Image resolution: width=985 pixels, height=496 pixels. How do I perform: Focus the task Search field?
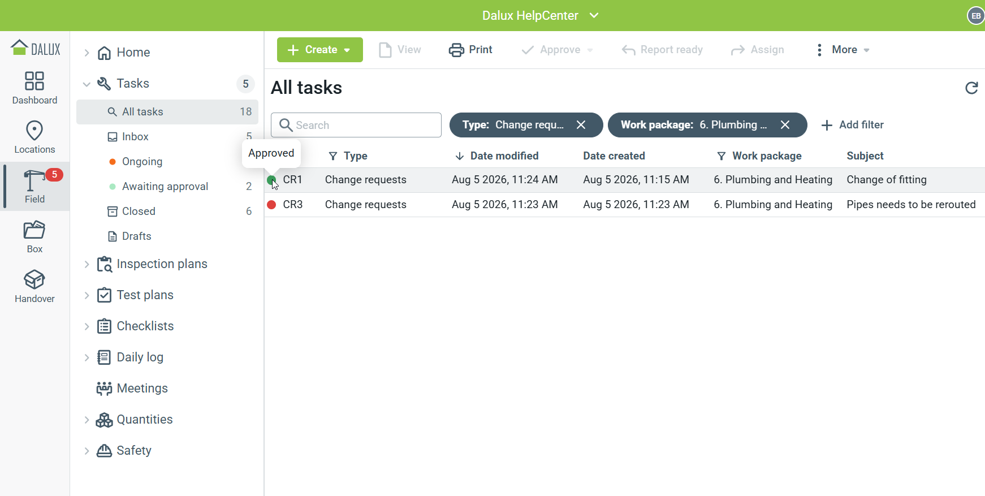point(356,125)
